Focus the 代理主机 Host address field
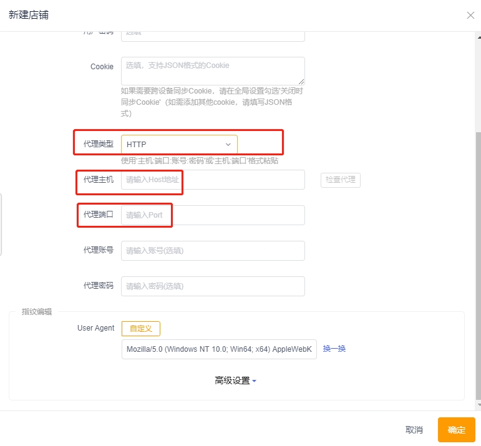 click(212, 180)
